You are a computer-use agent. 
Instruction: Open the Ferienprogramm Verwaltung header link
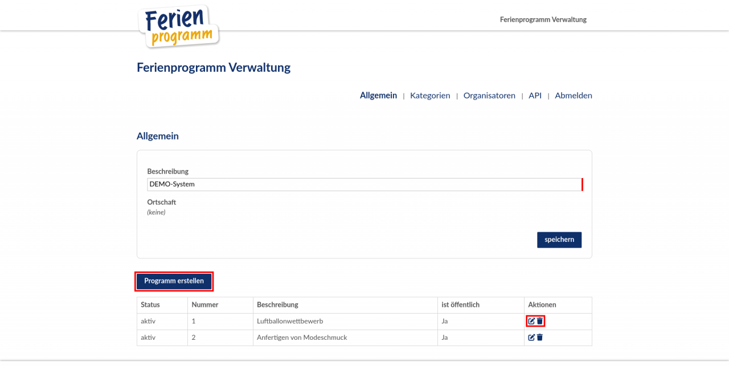(x=543, y=19)
